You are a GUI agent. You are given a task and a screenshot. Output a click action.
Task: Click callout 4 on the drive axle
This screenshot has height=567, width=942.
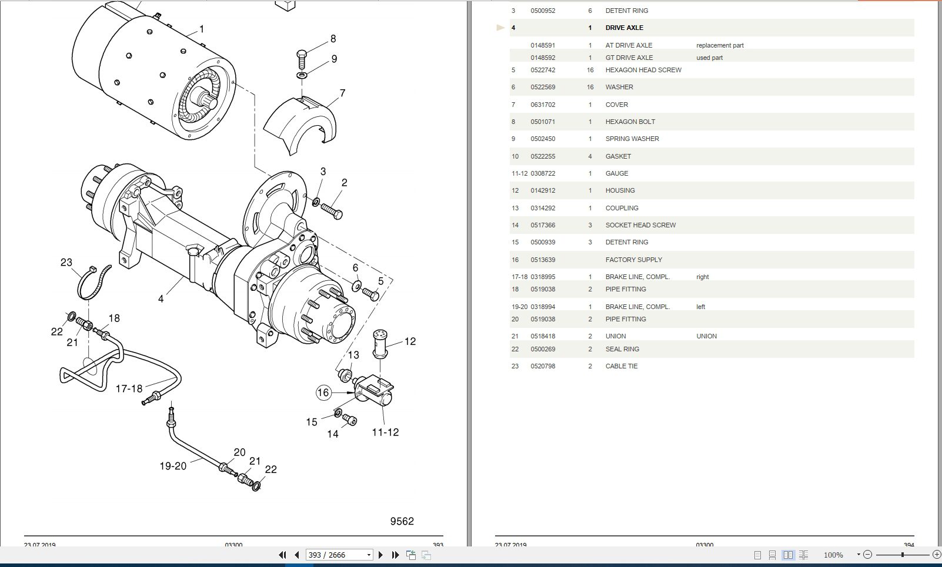pyautogui.click(x=161, y=299)
